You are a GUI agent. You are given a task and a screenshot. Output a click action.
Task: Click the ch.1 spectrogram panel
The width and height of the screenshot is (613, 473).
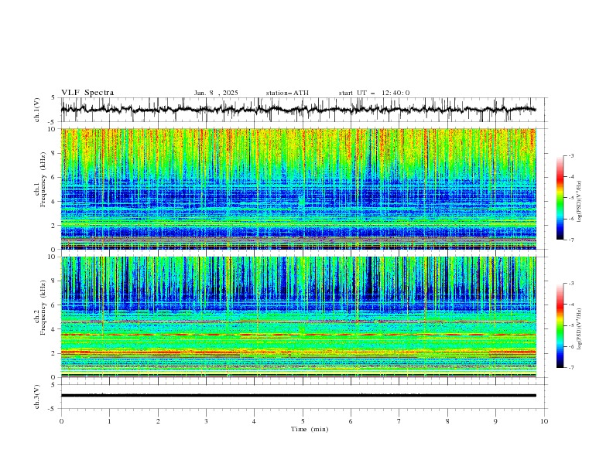tap(298, 189)
